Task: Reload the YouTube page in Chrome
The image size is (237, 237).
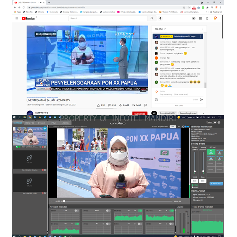Action: [x=24, y=7]
